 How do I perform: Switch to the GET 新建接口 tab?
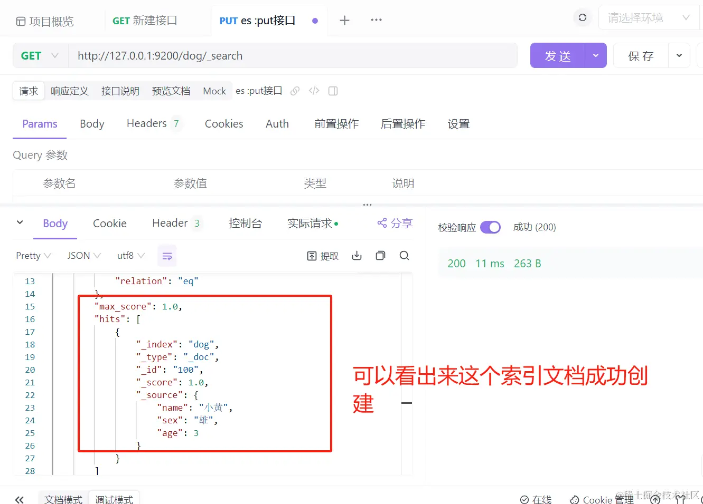coord(145,21)
